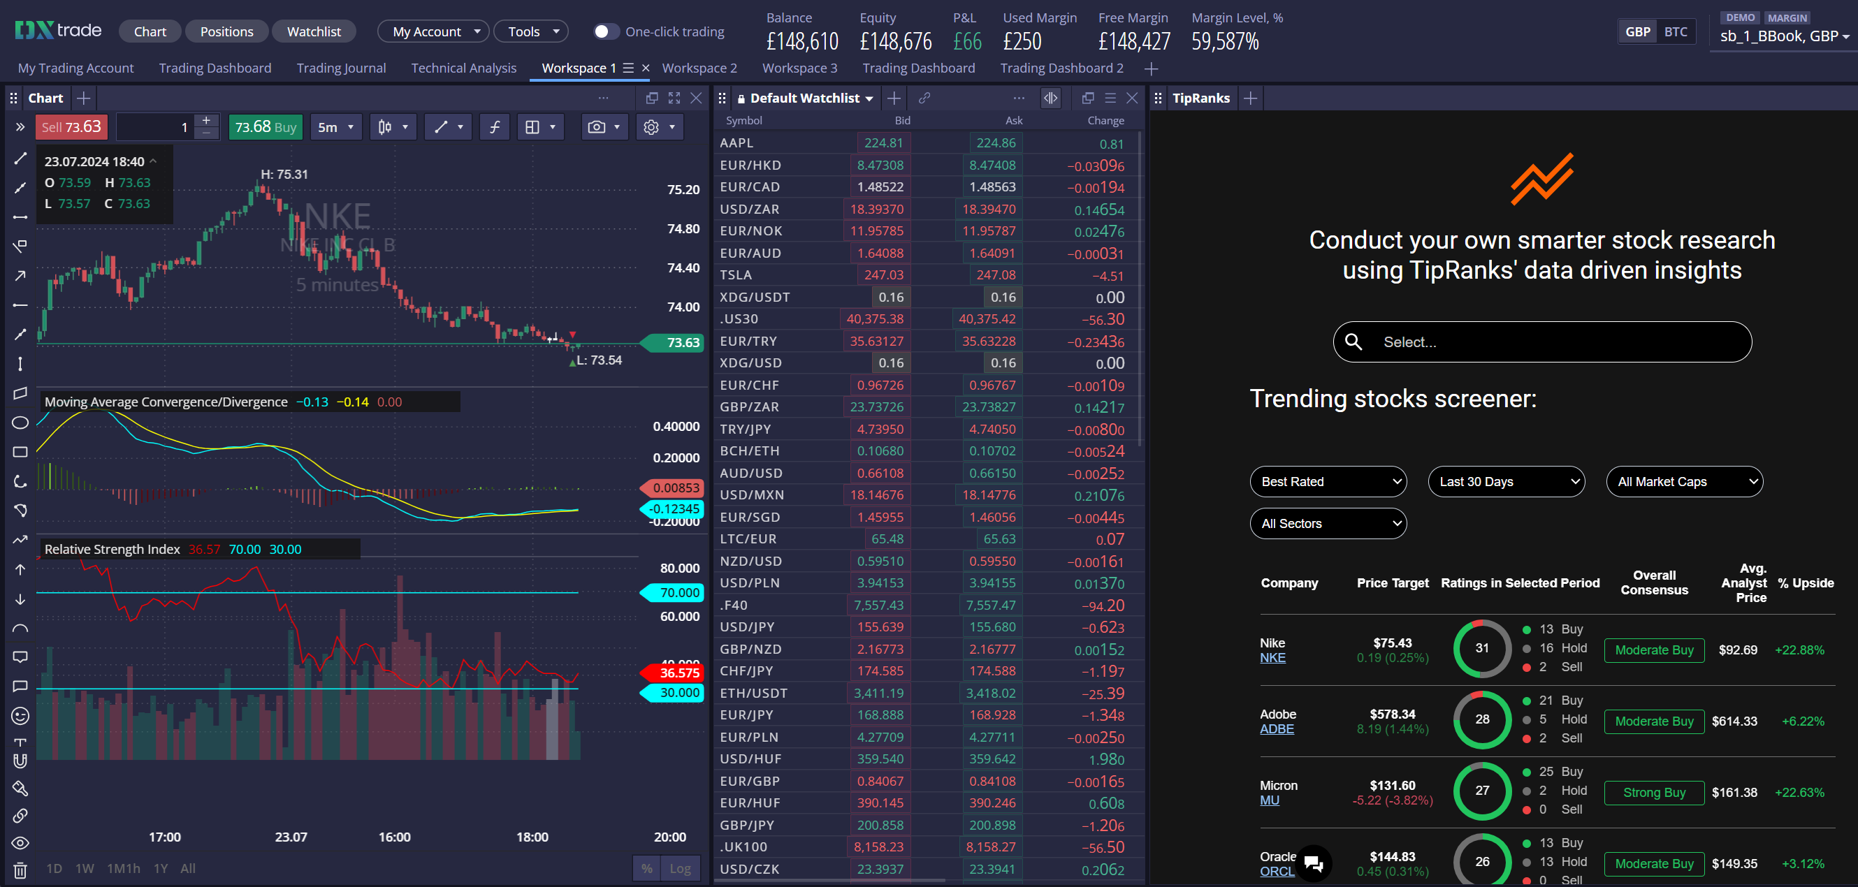Open the chart indicators panel (ƒ icon)
Screen dimensions: 1858x887
tap(494, 127)
